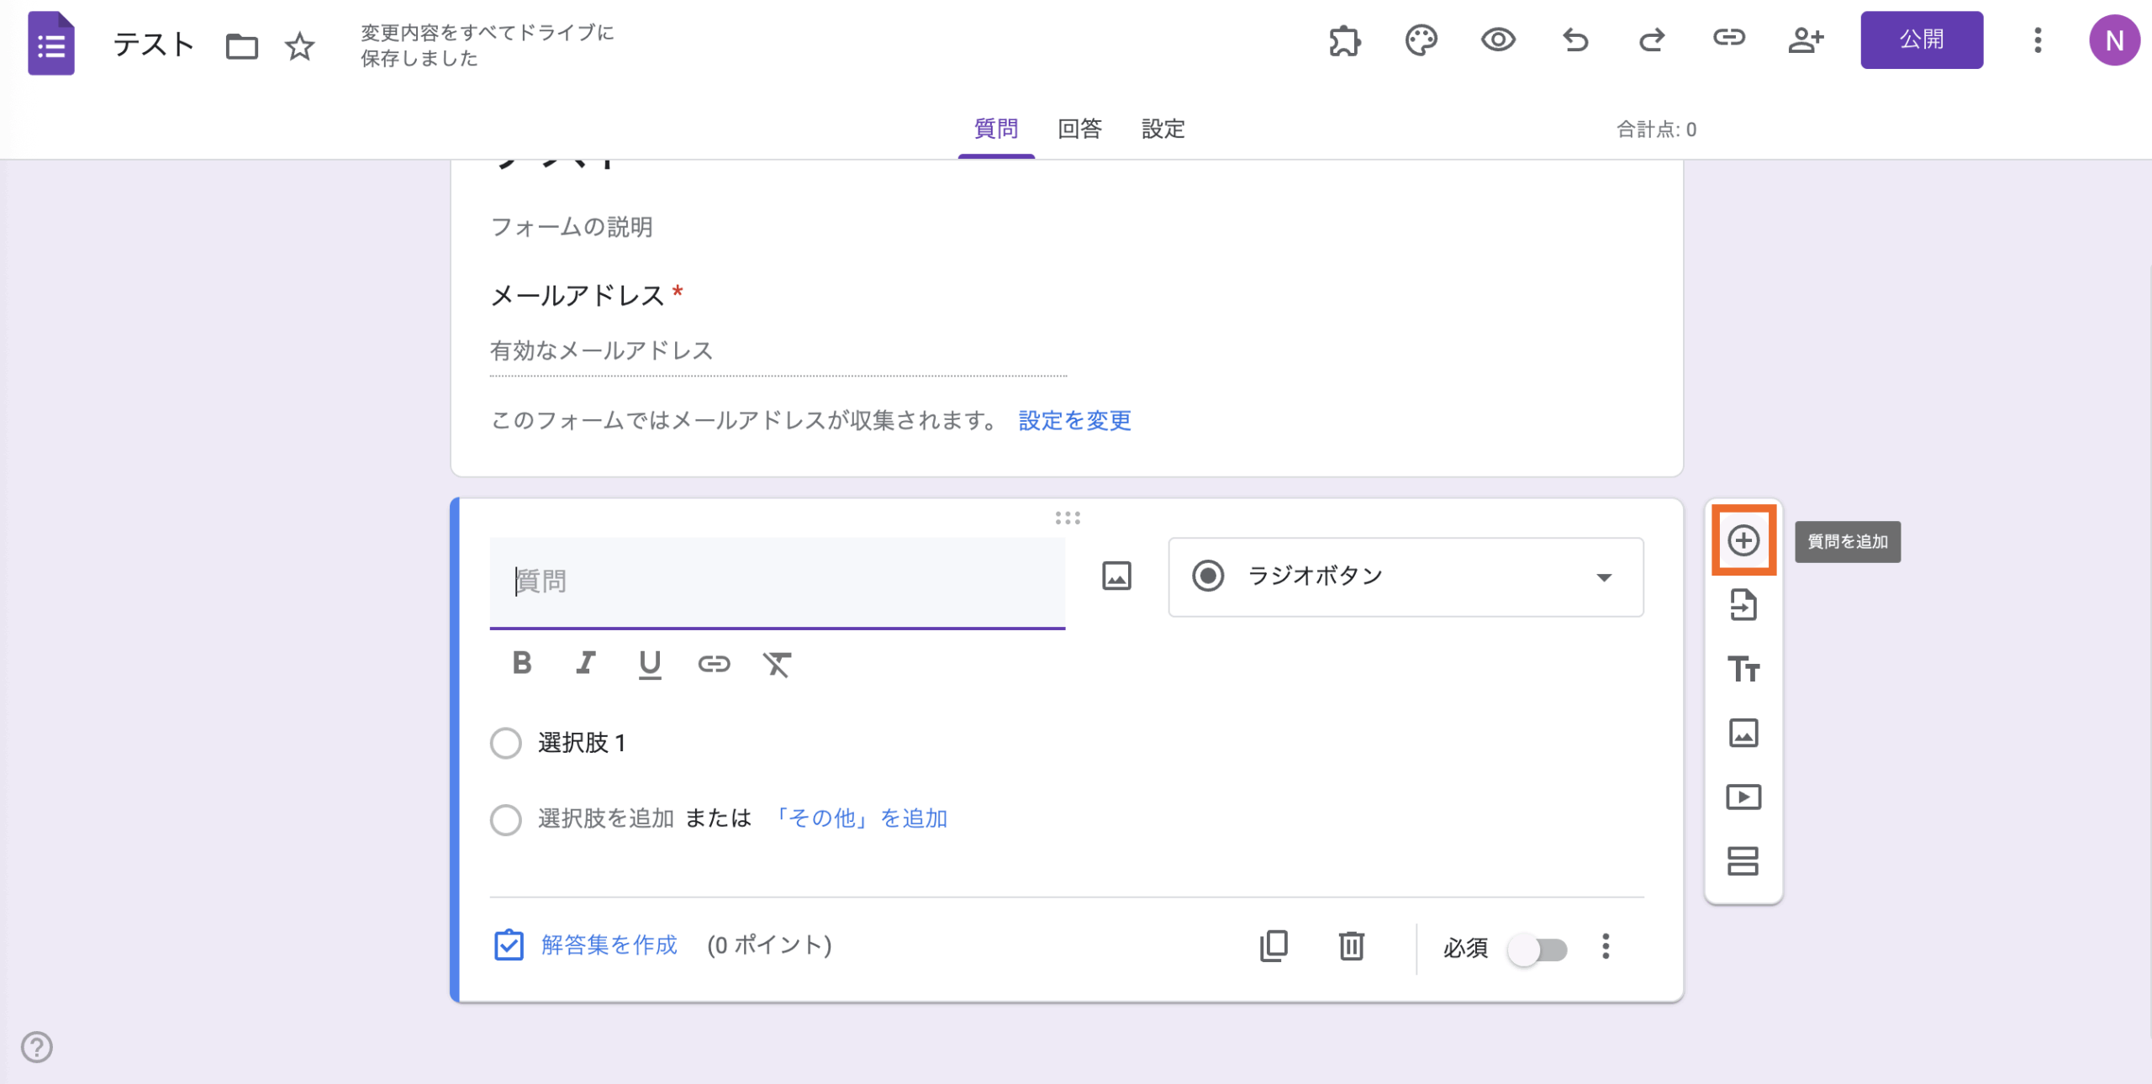The width and height of the screenshot is (2152, 1084).
Task: Copy the responder link icon
Action: [1728, 39]
